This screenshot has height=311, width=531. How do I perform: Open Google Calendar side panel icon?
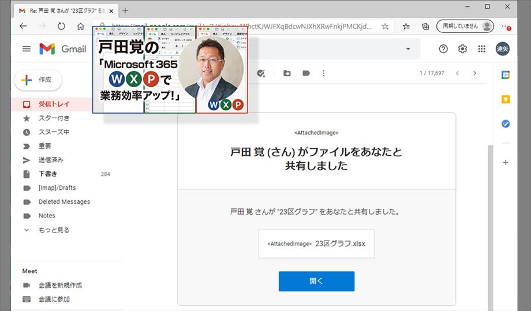pos(506,75)
